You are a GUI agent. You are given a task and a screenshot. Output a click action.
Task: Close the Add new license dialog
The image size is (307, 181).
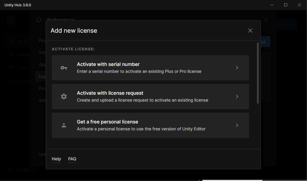[x=250, y=31]
